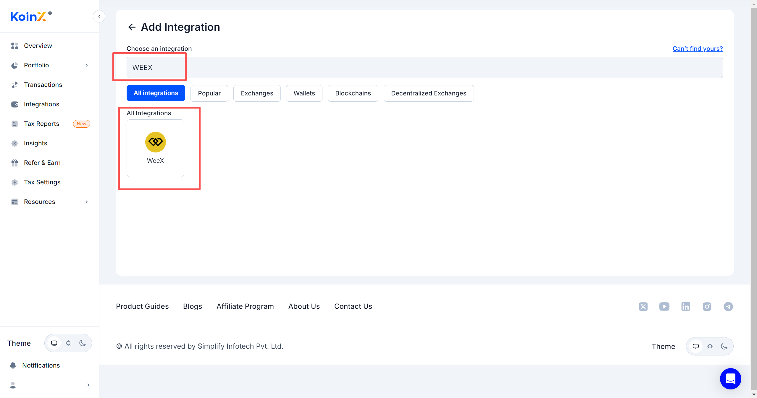Click the Can't find yours? link
Screen dimensions: 757x398
pos(697,48)
